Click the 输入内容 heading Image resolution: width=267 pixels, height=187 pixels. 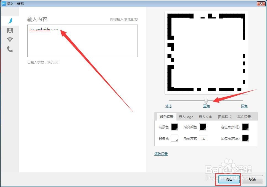point(37,19)
